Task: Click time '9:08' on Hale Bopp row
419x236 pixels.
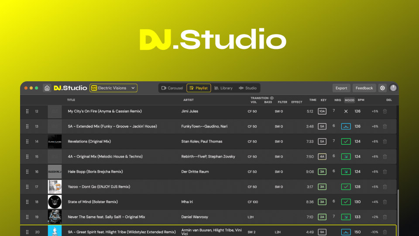Action: (310, 172)
